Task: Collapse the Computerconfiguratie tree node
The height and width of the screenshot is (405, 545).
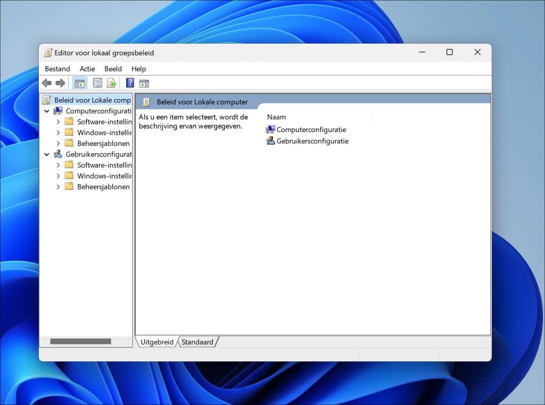Action: coord(47,111)
